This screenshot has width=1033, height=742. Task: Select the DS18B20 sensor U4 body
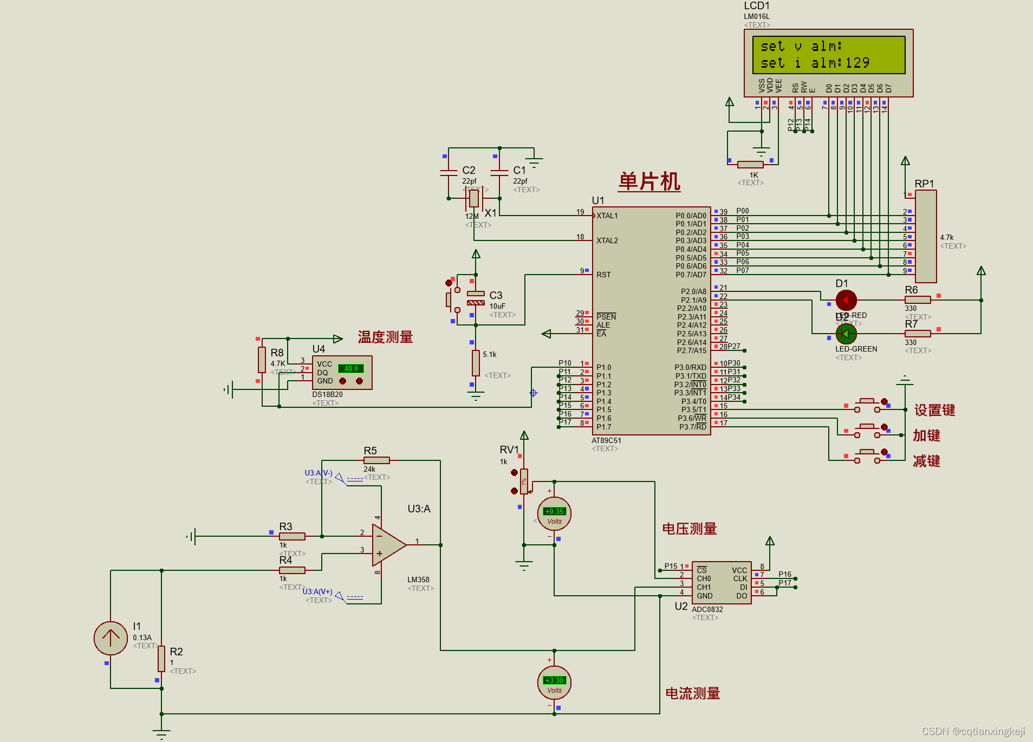(x=342, y=373)
